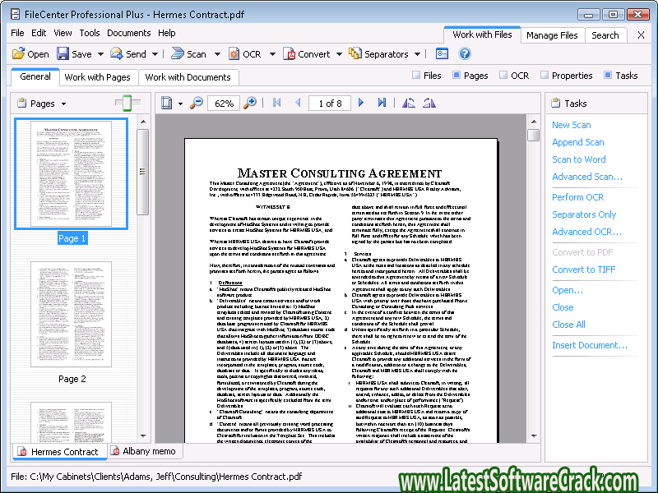The width and height of the screenshot is (658, 493).
Task: Expand the Separators dropdown arrow
Action: (x=416, y=54)
